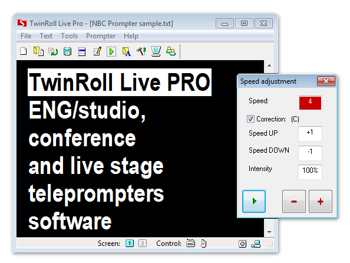
Task: Click the 'Screen:' label in status bar
Action: 109,244
